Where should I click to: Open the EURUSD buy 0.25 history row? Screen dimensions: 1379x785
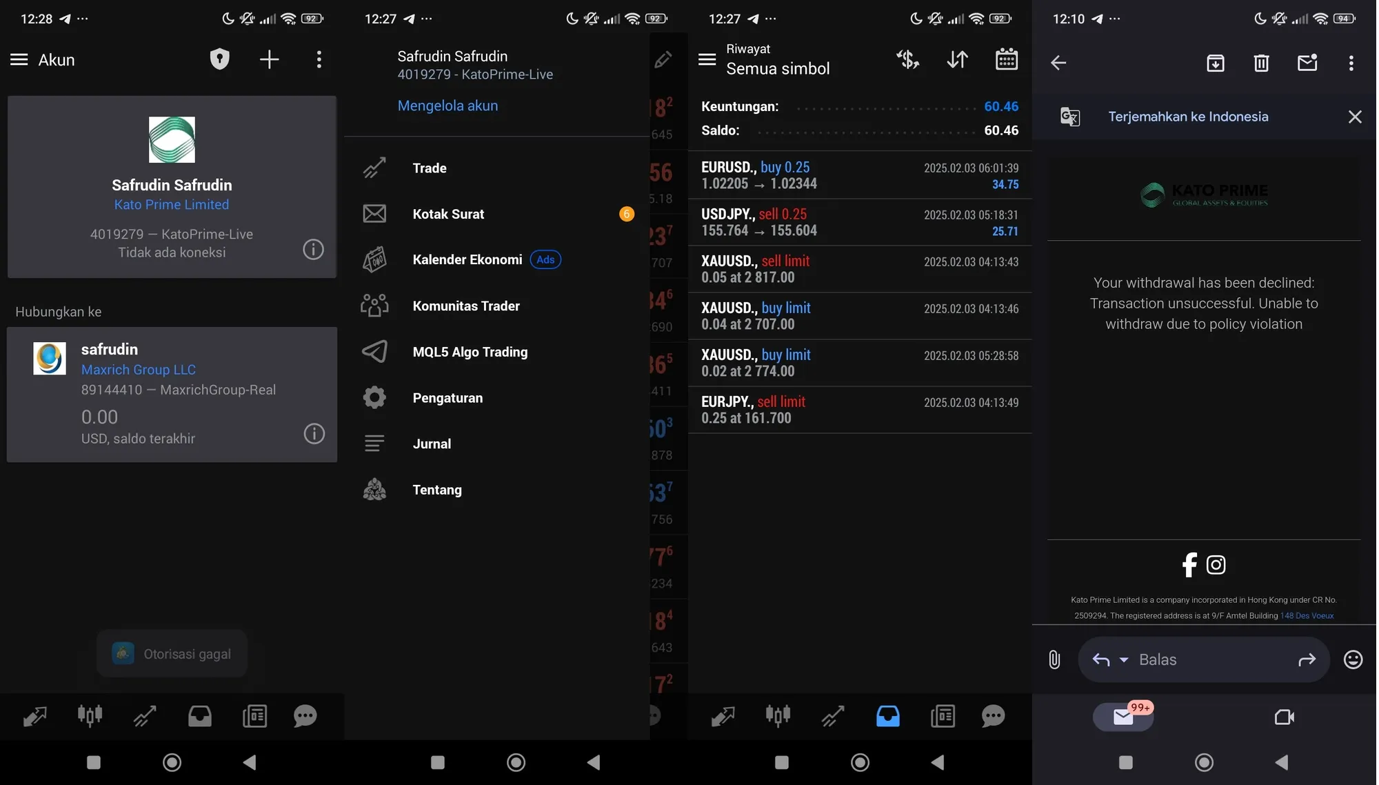[x=860, y=175]
